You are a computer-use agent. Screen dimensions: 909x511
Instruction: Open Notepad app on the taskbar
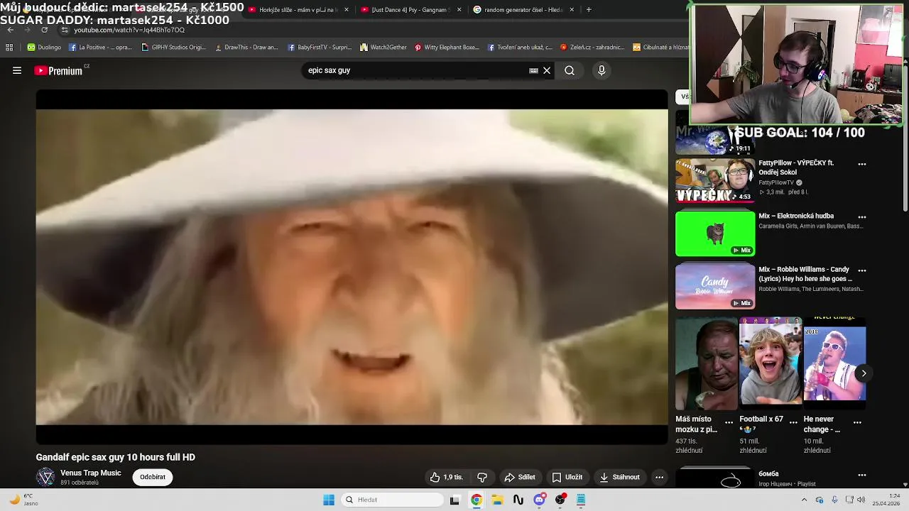point(580,500)
